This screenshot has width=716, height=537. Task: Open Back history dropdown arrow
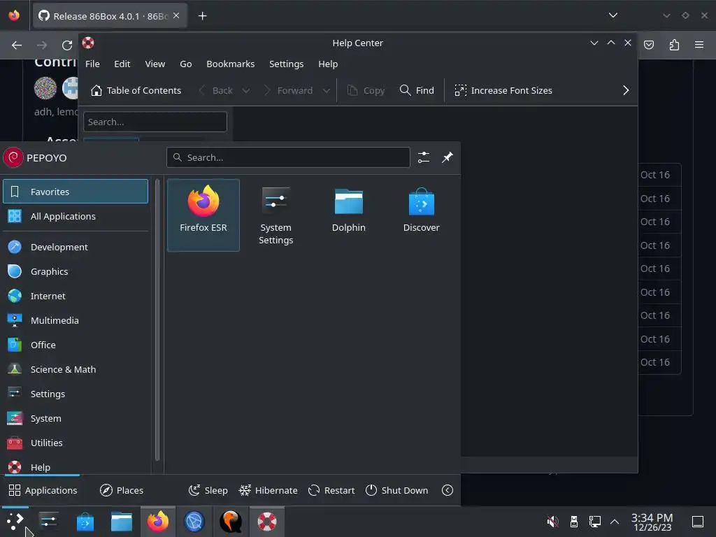[246, 90]
